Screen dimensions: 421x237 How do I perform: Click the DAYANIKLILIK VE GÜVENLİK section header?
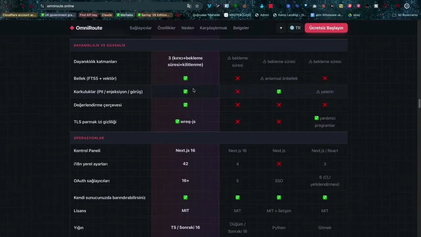point(100,45)
